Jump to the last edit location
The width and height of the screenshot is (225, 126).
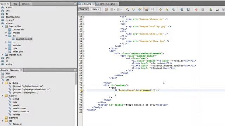coord(106,9)
